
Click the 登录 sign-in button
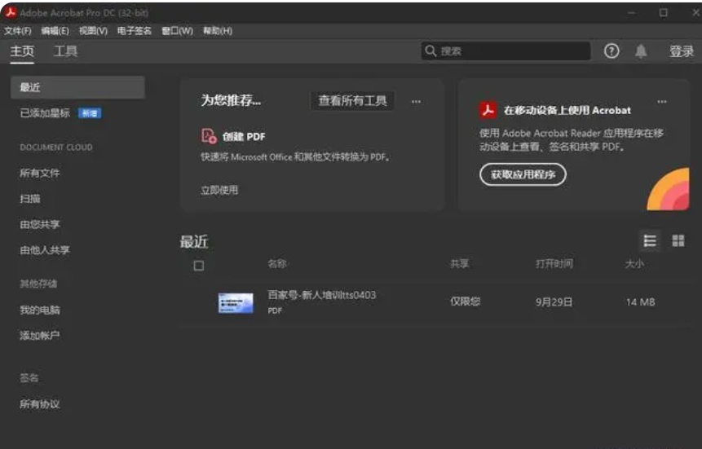(x=682, y=51)
